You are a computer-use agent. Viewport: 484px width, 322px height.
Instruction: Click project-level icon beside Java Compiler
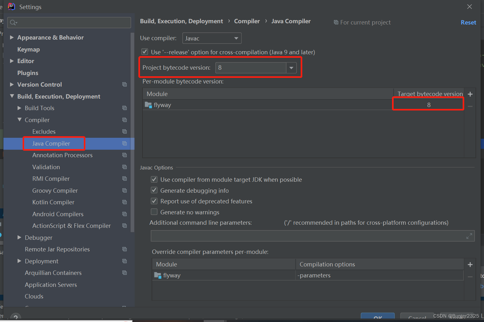pyautogui.click(x=125, y=143)
